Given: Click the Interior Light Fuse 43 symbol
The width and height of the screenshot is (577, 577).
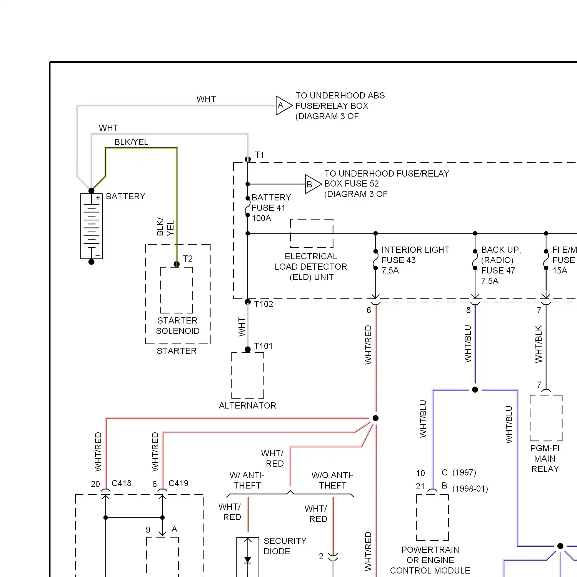Looking at the screenshot, I should (x=375, y=260).
